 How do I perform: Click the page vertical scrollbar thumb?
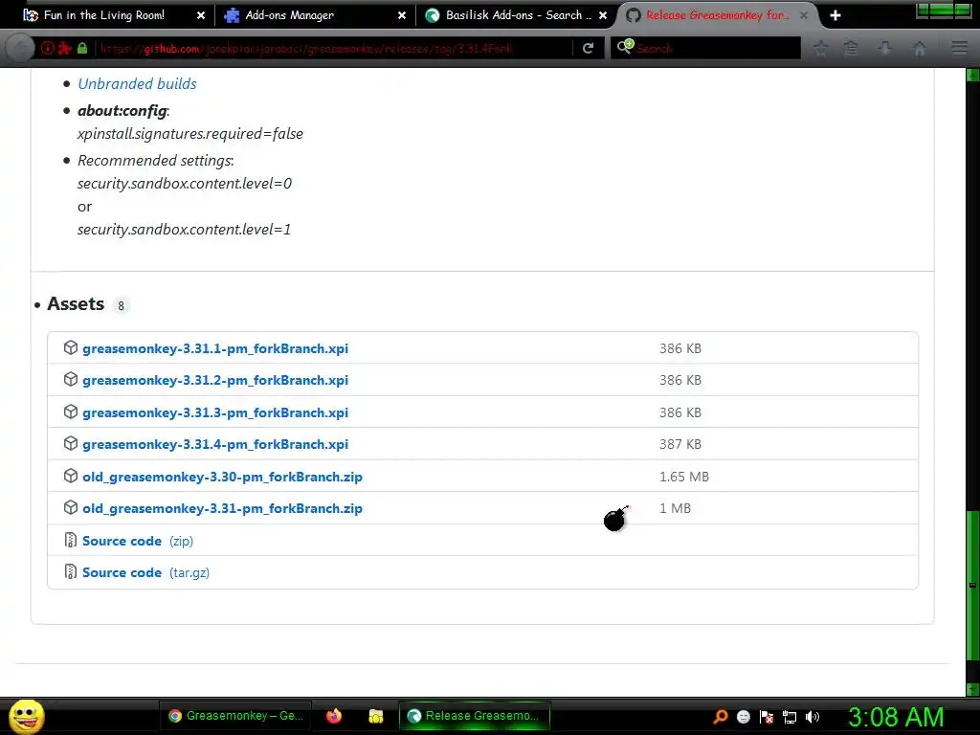pos(972,585)
